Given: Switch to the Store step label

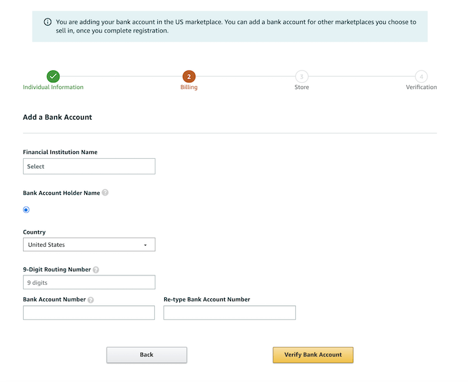Looking at the screenshot, I should pos(301,87).
